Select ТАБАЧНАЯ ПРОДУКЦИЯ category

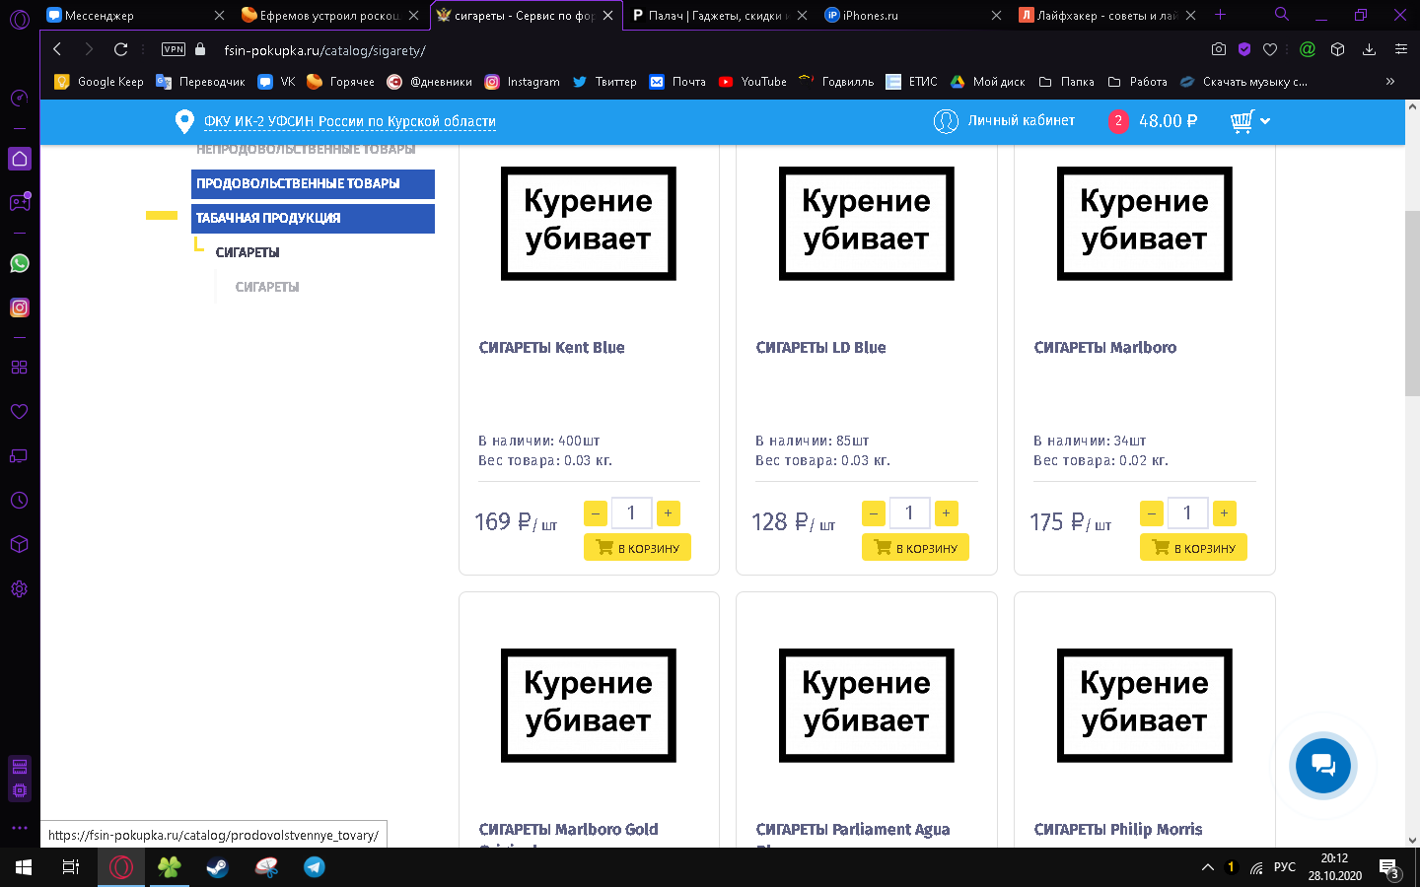[313, 218]
